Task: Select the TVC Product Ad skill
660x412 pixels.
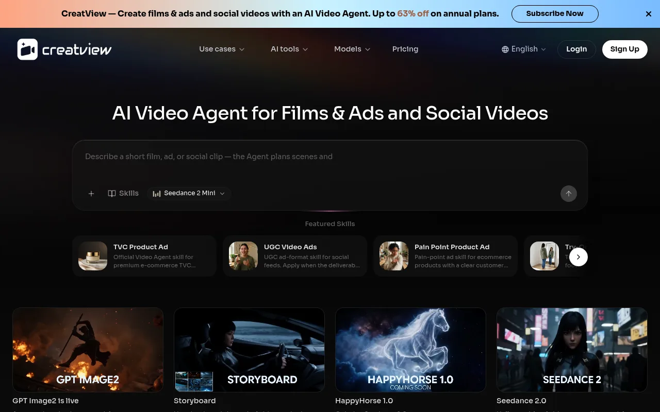Action: [144, 256]
